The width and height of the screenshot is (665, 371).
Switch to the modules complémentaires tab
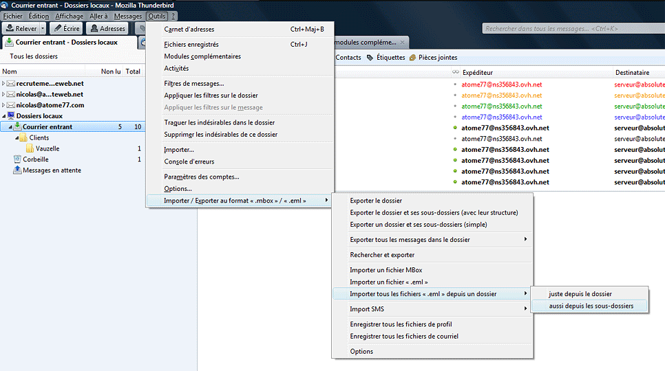[365, 43]
